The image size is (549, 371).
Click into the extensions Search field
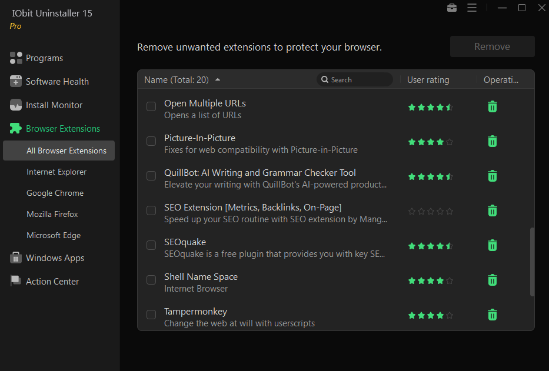[x=354, y=80]
